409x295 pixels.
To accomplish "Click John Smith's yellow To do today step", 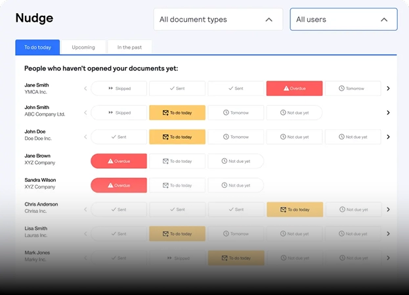I will [177, 113].
